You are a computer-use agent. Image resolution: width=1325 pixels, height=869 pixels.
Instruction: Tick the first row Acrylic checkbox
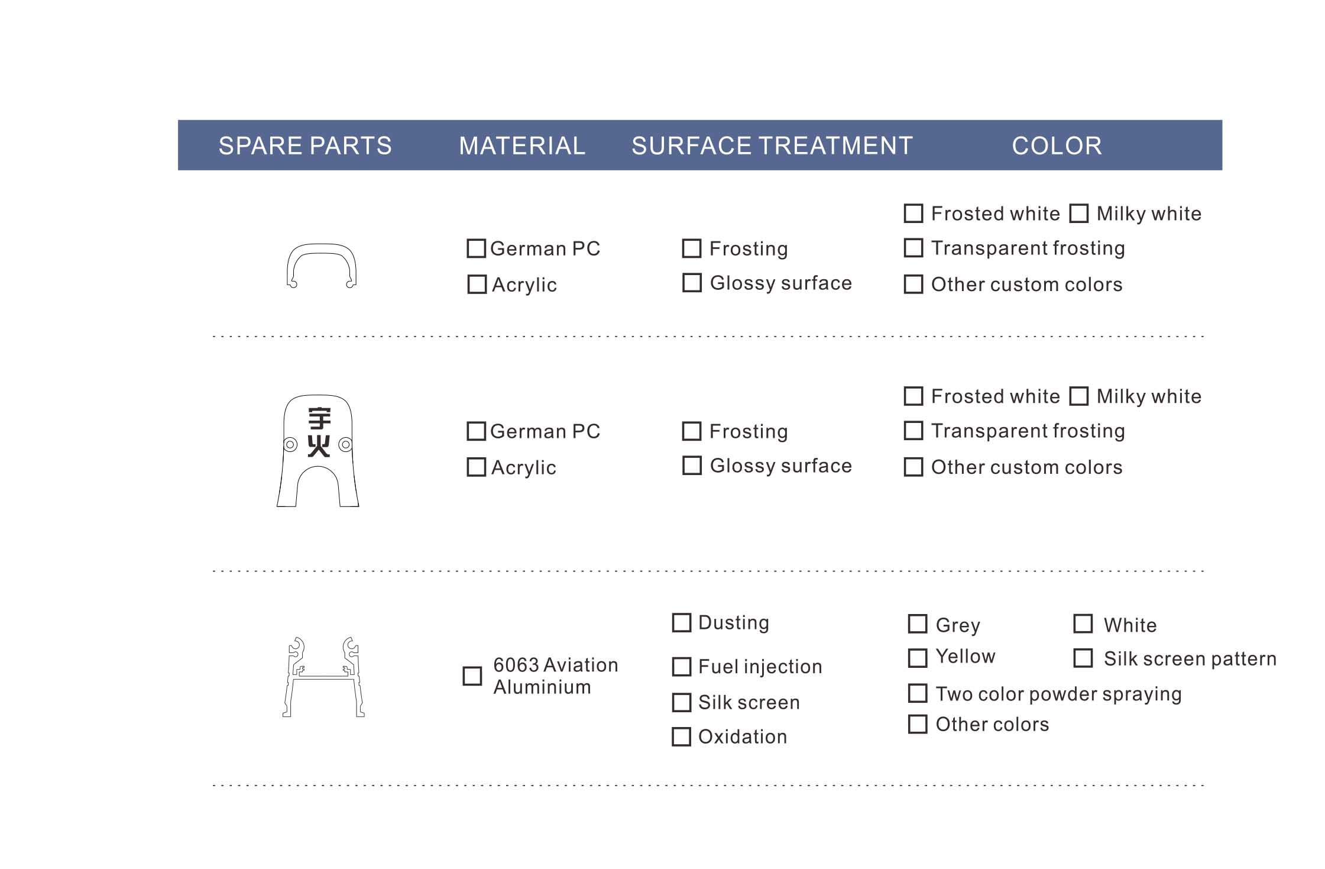click(477, 285)
